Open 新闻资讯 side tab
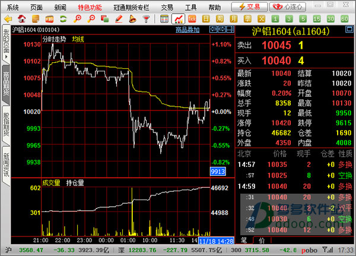 [6, 166]
